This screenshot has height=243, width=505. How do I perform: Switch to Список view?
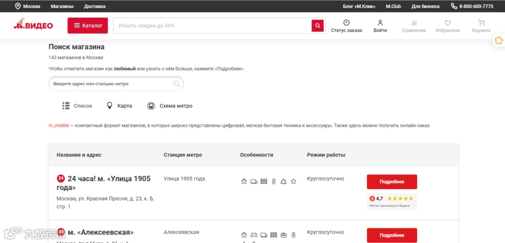click(83, 106)
